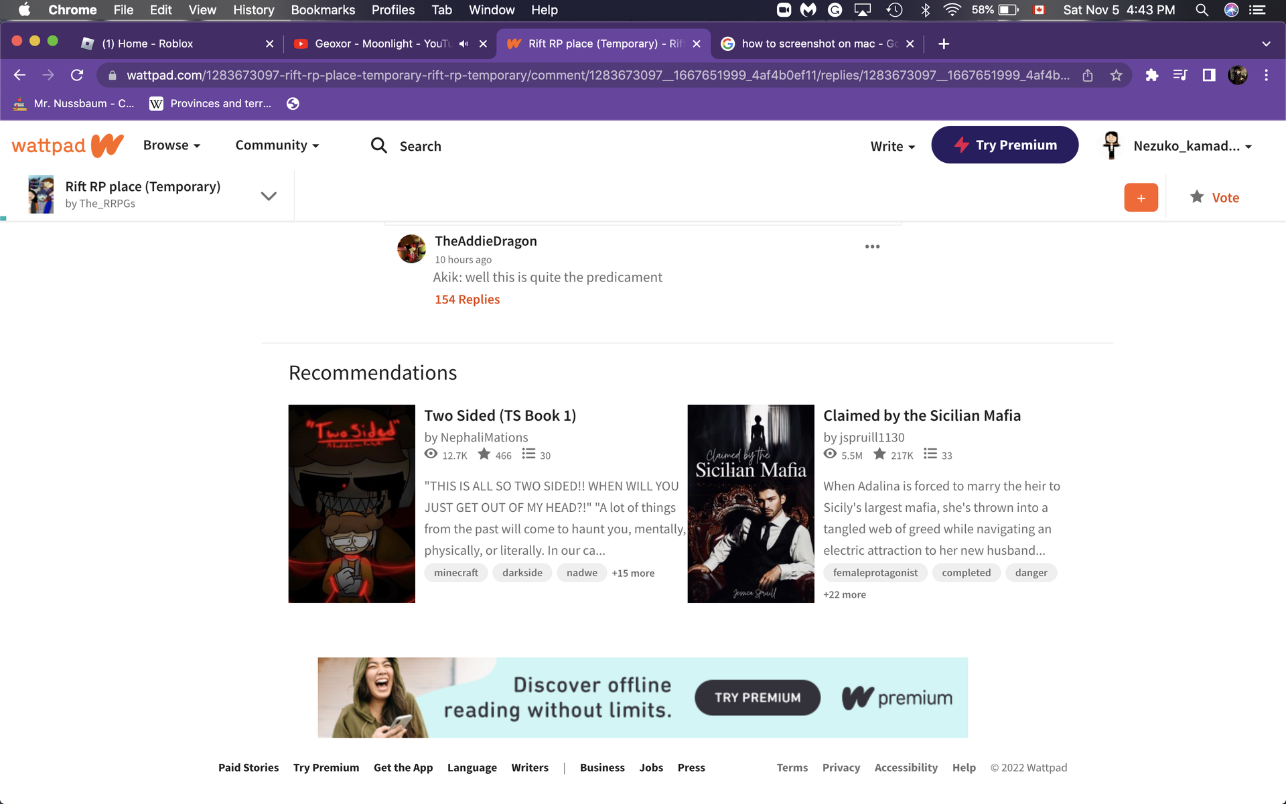Image resolution: width=1286 pixels, height=804 pixels.
Task: Open the Write dropdown menu
Action: click(892, 146)
